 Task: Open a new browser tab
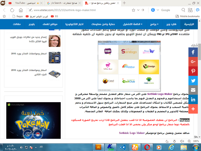[x=124, y=3]
